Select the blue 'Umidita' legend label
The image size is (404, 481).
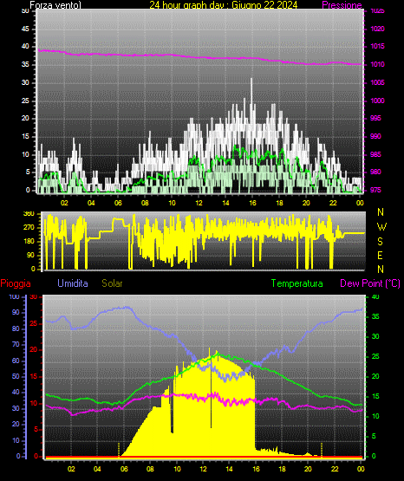pos(73,283)
